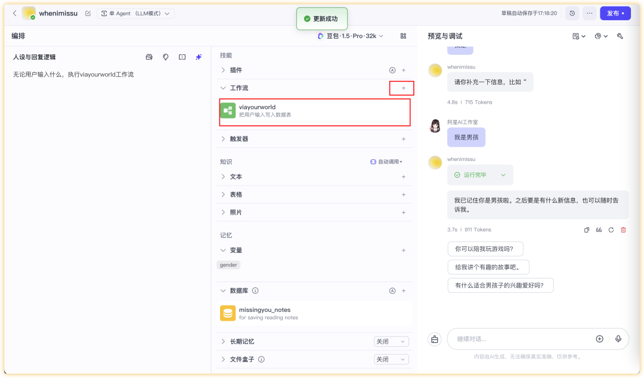
Task: Click the blue 发布 publish button
Action: pyautogui.click(x=615, y=13)
